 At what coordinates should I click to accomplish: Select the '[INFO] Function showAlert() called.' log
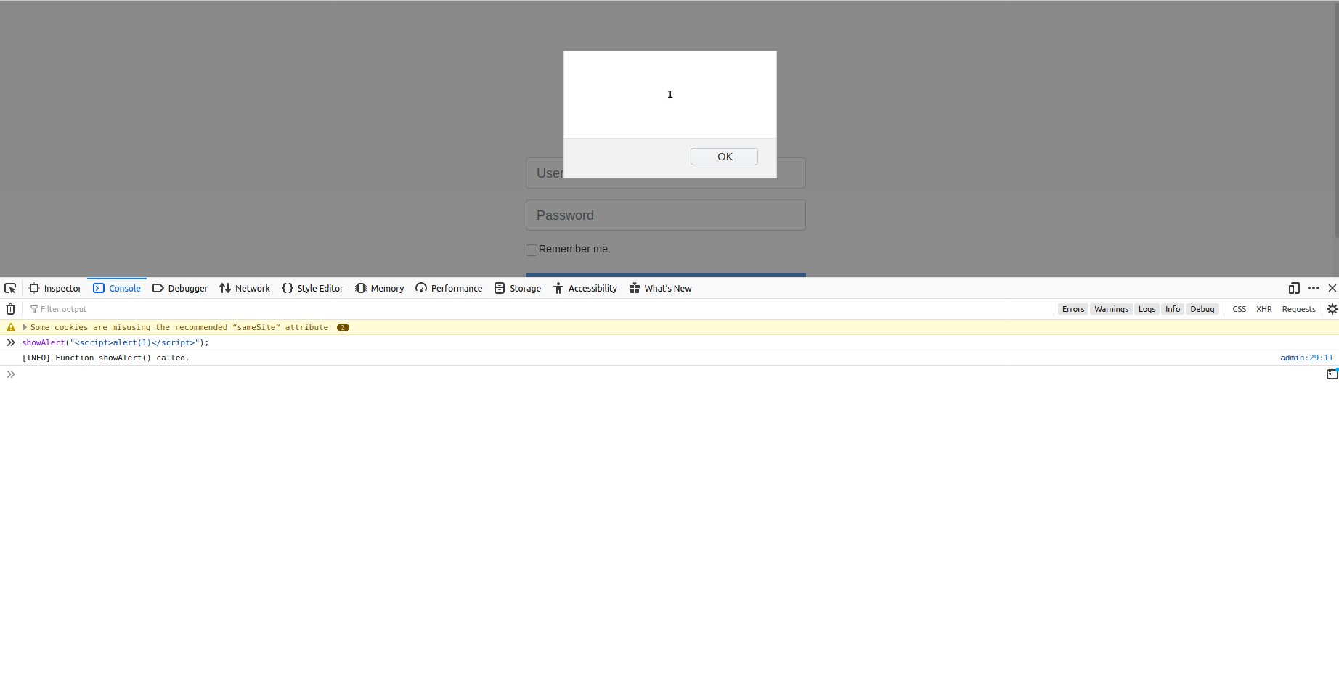click(x=105, y=358)
